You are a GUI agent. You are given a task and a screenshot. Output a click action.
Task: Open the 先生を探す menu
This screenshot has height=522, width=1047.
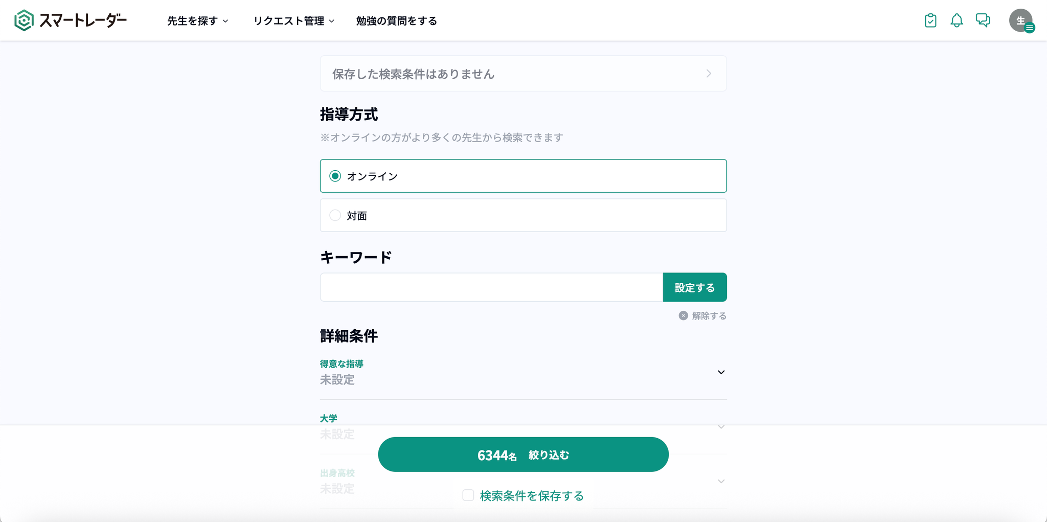[x=197, y=21]
